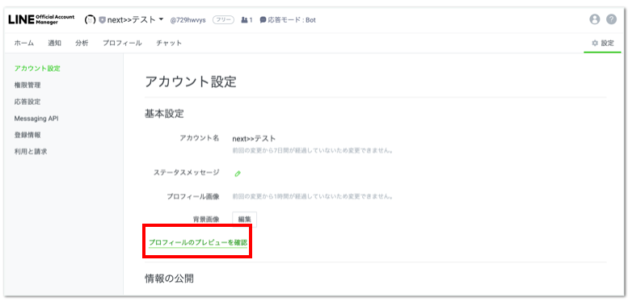
Task: Click the 背景画像 label
Action: [206, 219]
